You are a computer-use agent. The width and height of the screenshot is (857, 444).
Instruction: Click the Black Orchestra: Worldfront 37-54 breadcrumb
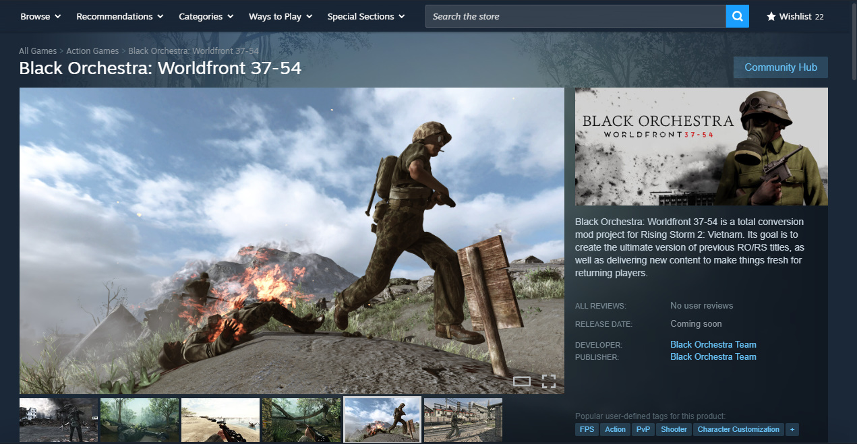[x=194, y=51]
